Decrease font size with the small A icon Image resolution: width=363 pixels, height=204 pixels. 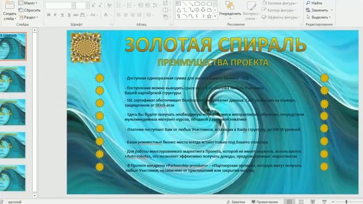[x=101, y=5]
